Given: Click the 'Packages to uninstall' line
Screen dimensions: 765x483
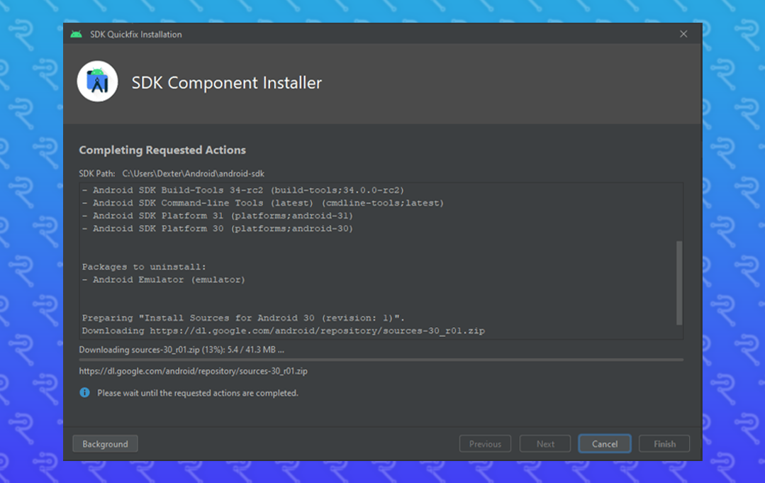Looking at the screenshot, I should click(x=142, y=266).
